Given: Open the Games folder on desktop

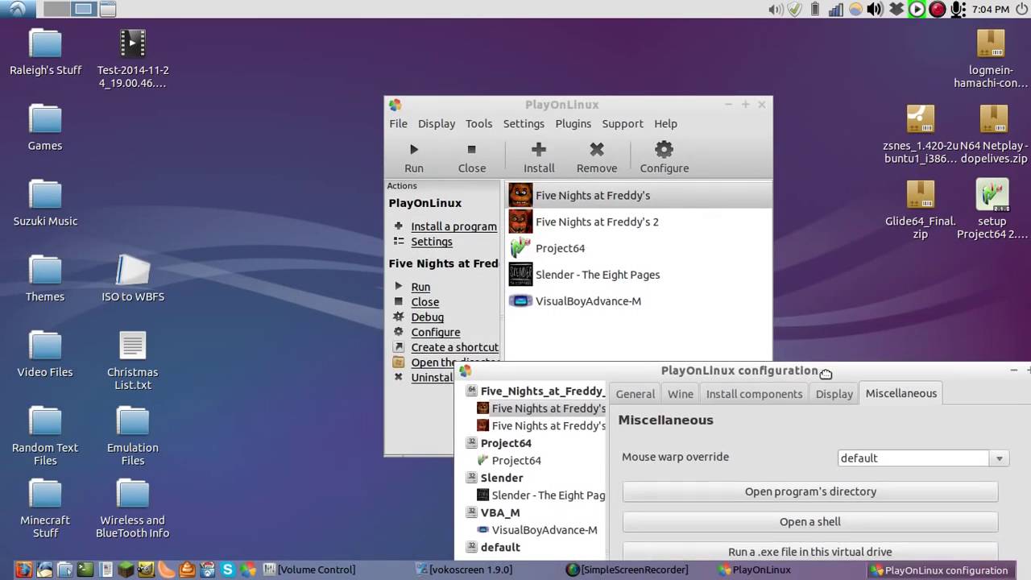Looking at the screenshot, I should pyautogui.click(x=45, y=127).
